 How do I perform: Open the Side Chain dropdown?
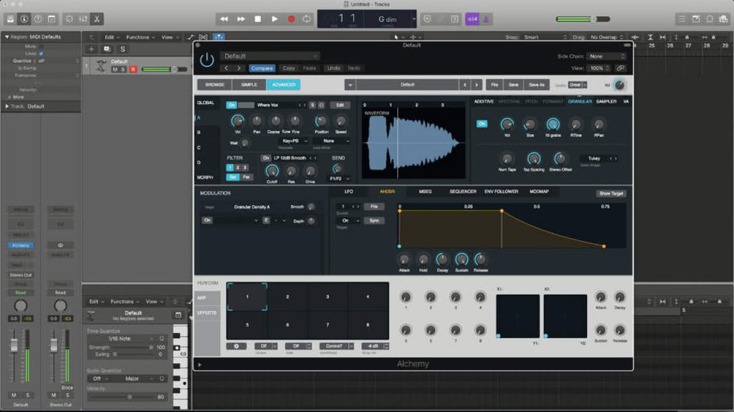tap(606, 56)
